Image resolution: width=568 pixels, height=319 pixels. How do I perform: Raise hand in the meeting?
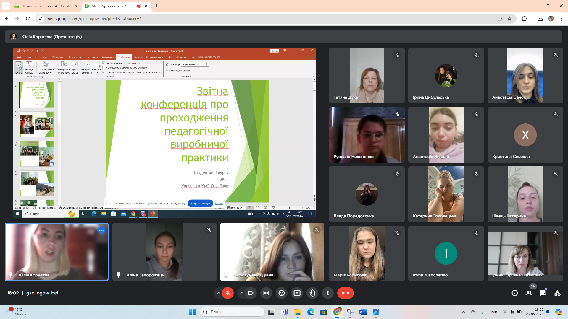click(x=312, y=293)
